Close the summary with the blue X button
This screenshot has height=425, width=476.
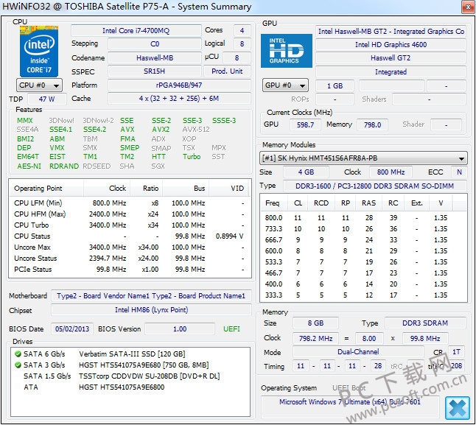[458, 408]
